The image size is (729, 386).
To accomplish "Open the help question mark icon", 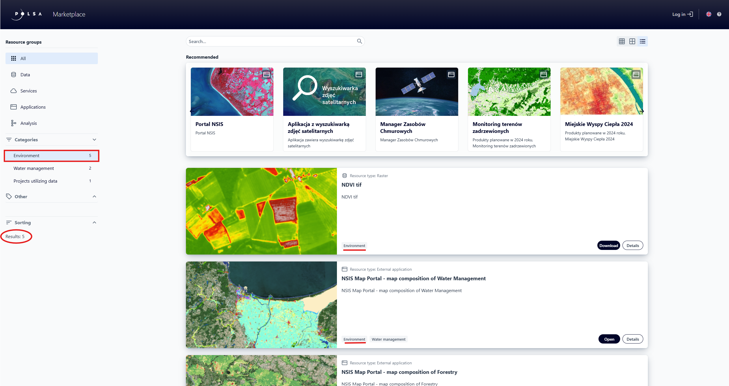I will (x=719, y=14).
